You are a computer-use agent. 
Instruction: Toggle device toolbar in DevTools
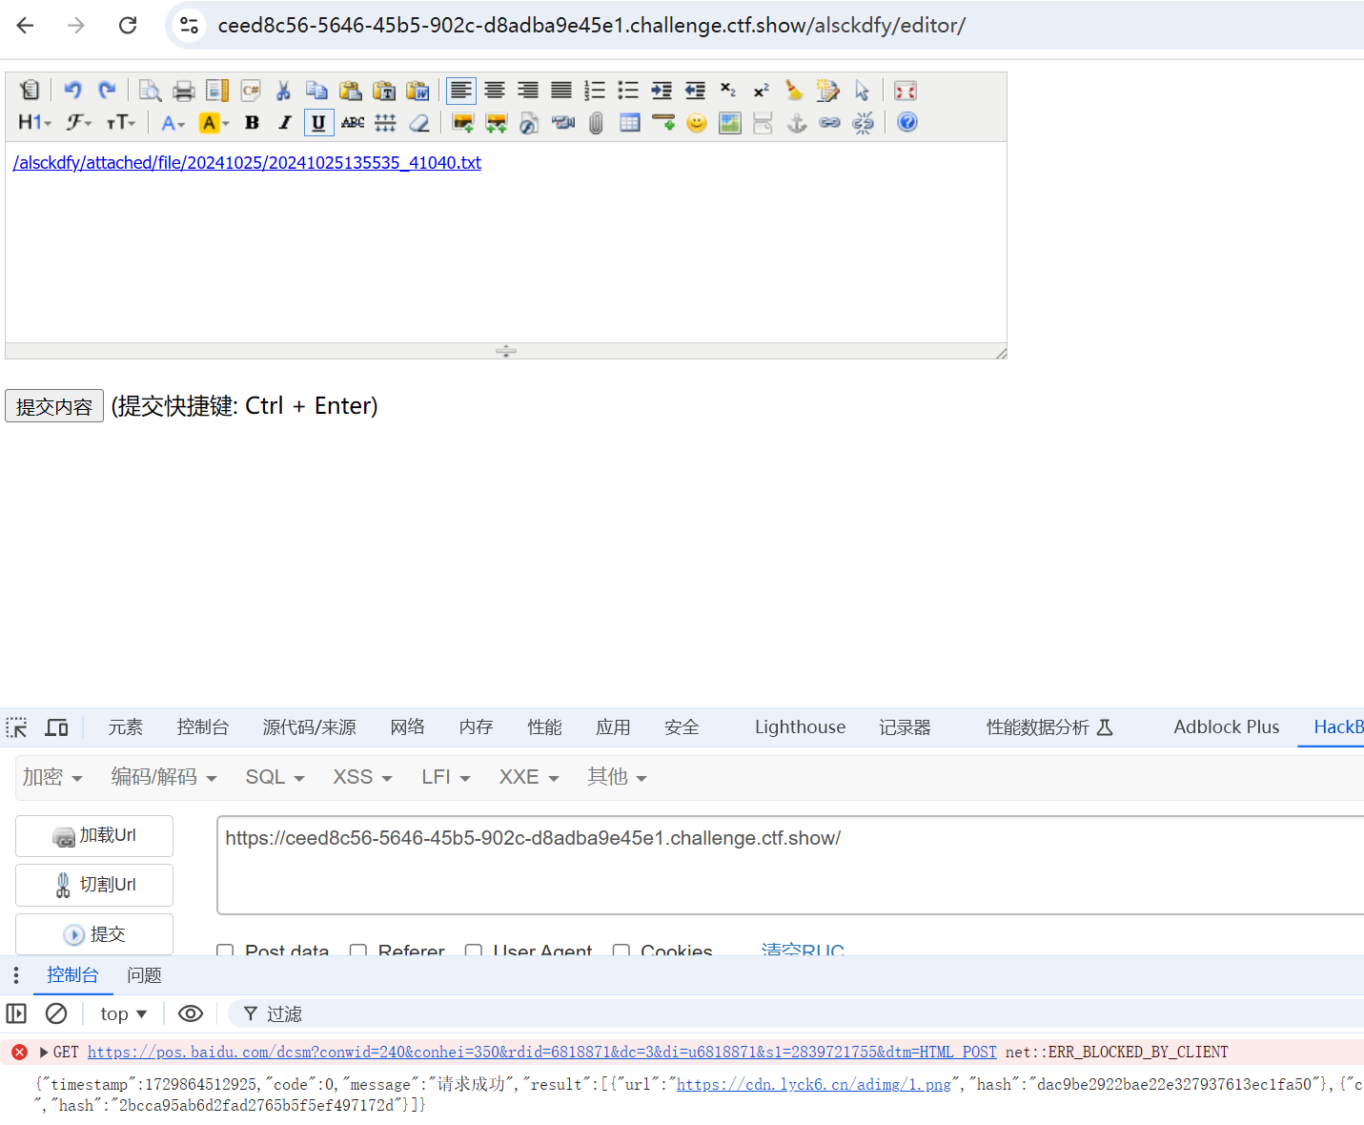pyautogui.click(x=56, y=727)
